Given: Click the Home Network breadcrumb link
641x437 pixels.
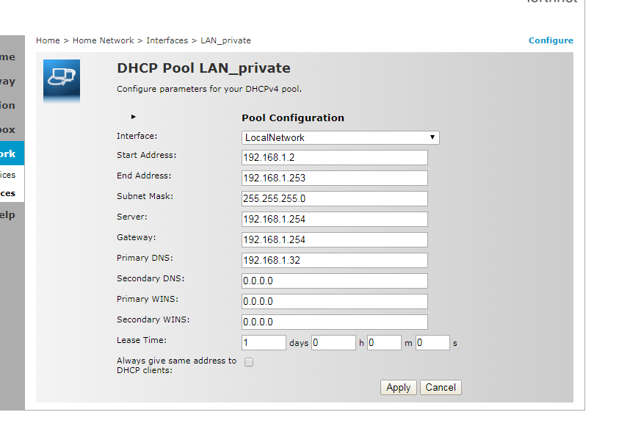Looking at the screenshot, I should tap(103, 40).
